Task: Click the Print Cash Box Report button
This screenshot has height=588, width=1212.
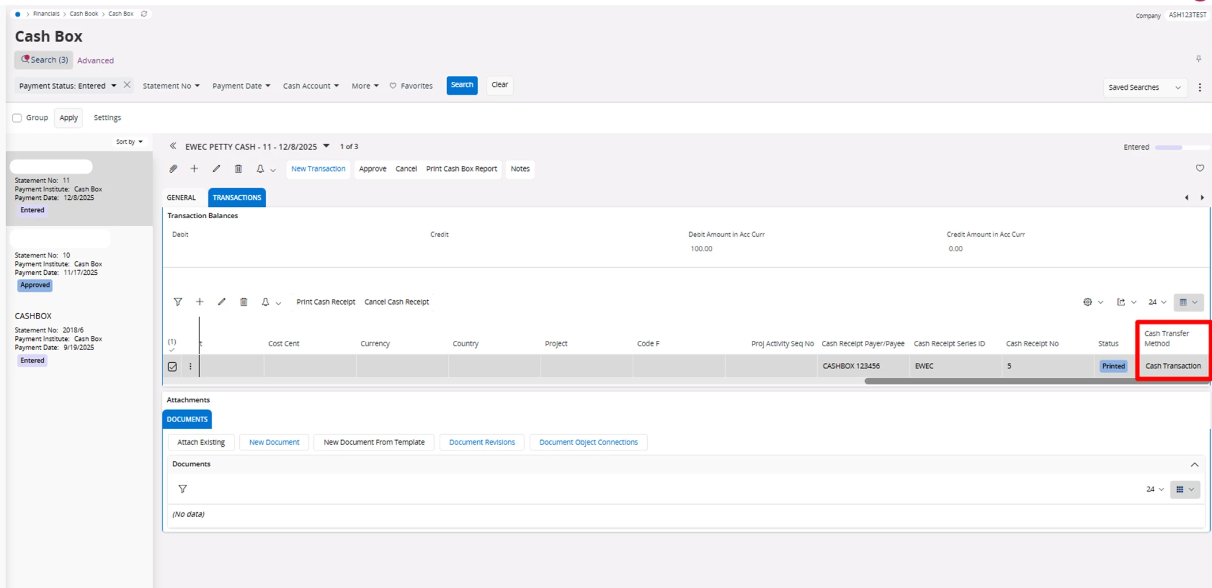Action: (461, 169)
